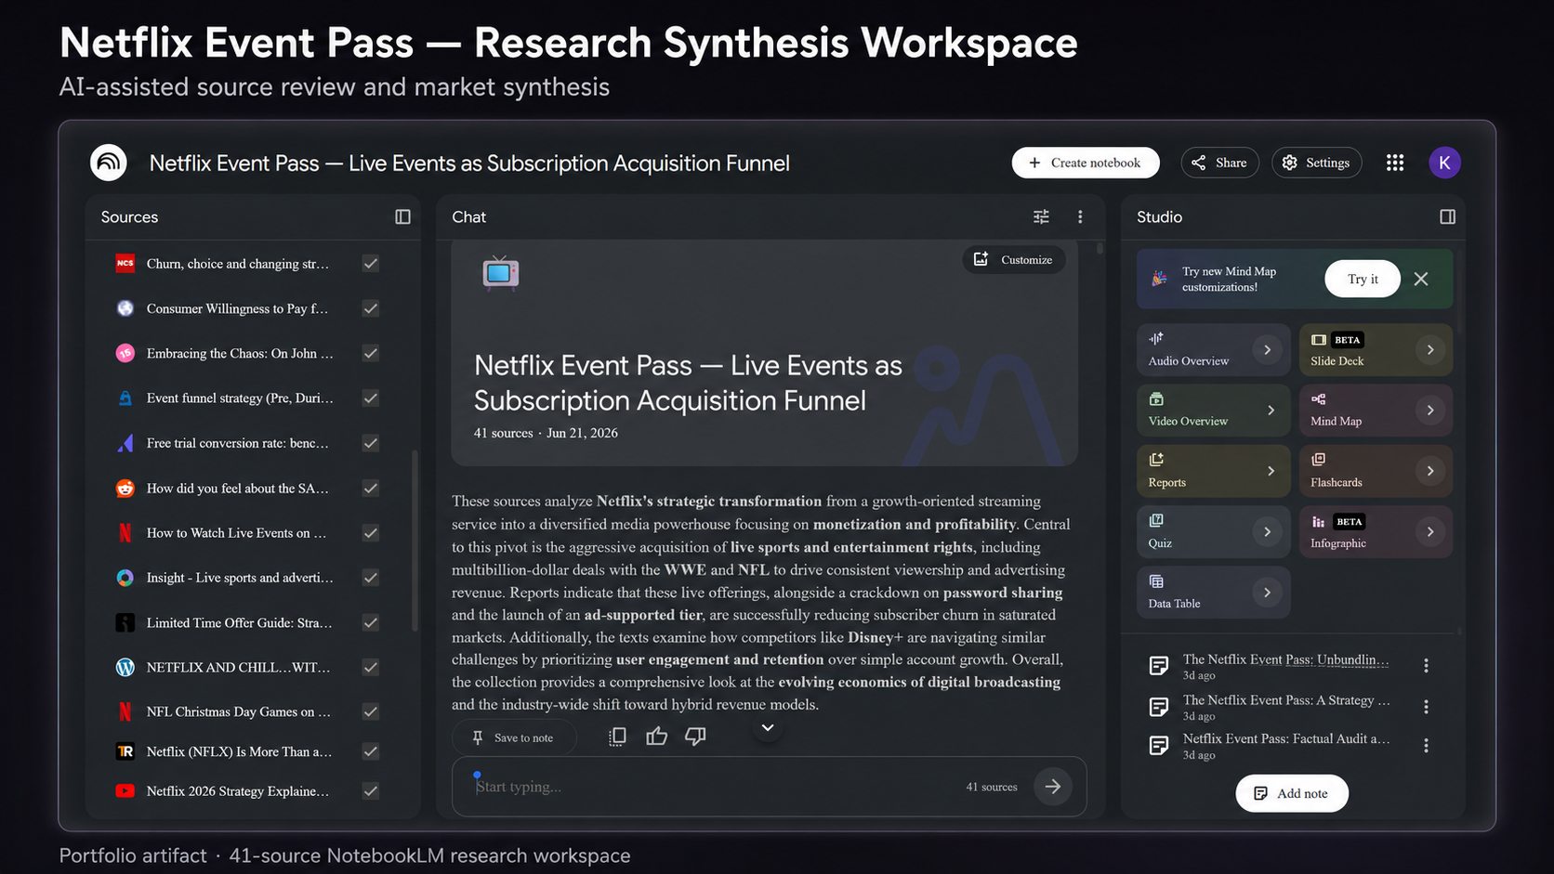Expand Quiz options chevron

coord(1267,531)
